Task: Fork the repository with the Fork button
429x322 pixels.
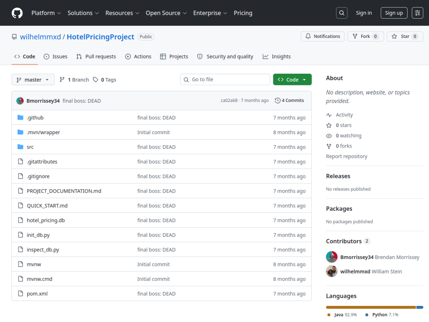Action: [366, 36]
